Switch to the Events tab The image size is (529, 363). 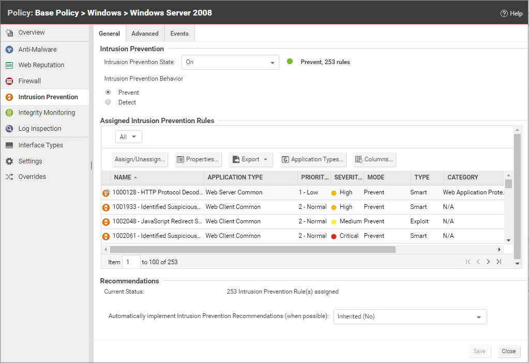point(179,34)
